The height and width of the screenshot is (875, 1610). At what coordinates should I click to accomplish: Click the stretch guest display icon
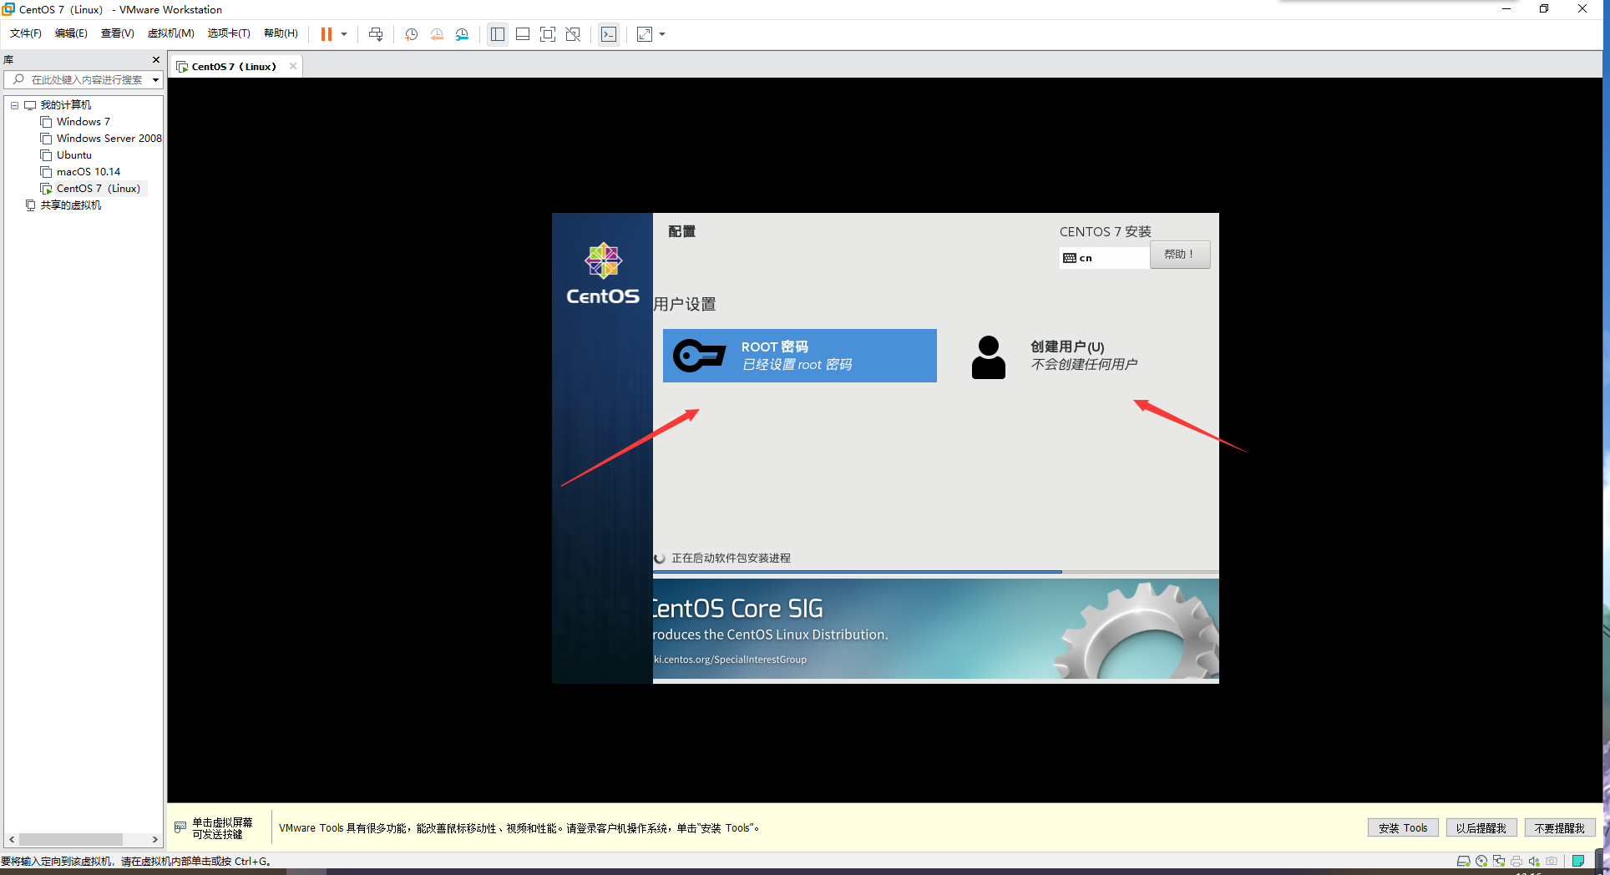click(645, 34)
